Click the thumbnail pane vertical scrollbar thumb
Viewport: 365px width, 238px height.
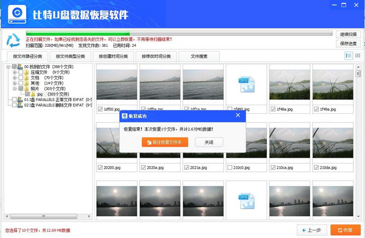click(x=358, y=74)
